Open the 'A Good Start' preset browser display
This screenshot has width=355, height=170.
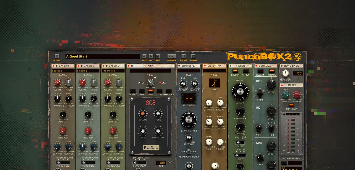pyautogui.click(x=102, y=56)
